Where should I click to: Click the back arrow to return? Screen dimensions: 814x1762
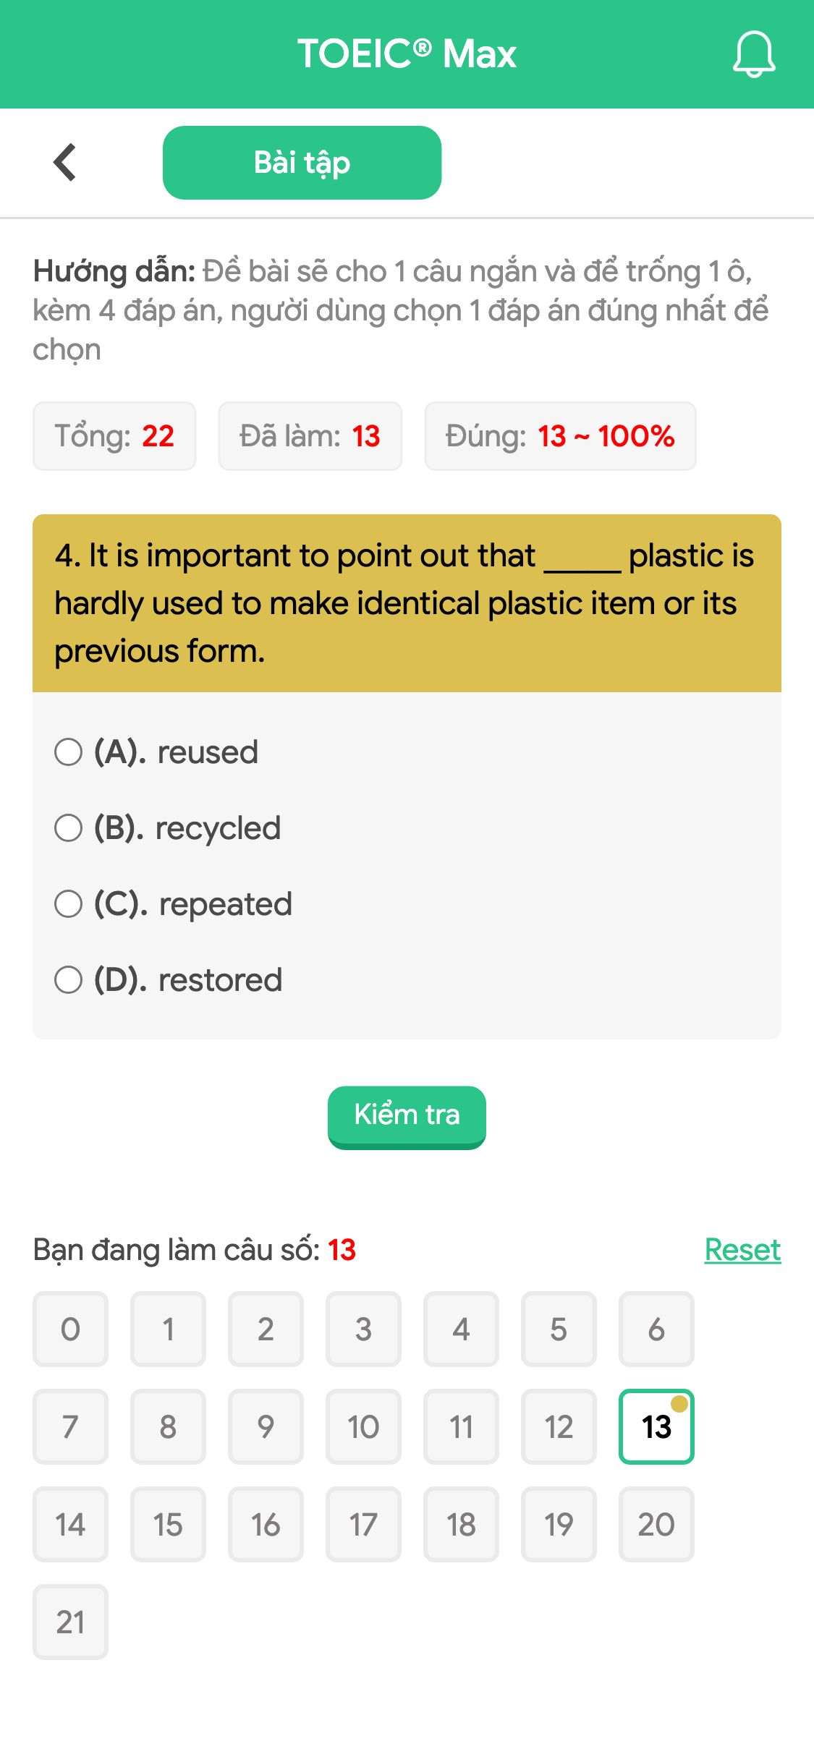pos(64,162)
